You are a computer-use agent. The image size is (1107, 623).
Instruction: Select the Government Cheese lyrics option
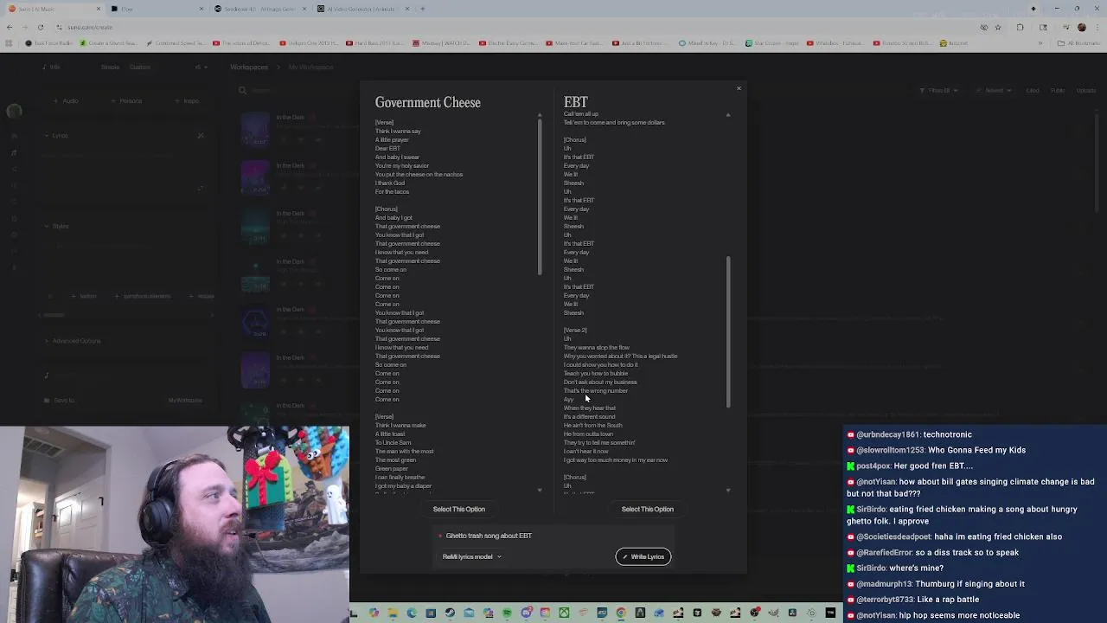click(x=459, y=509)
